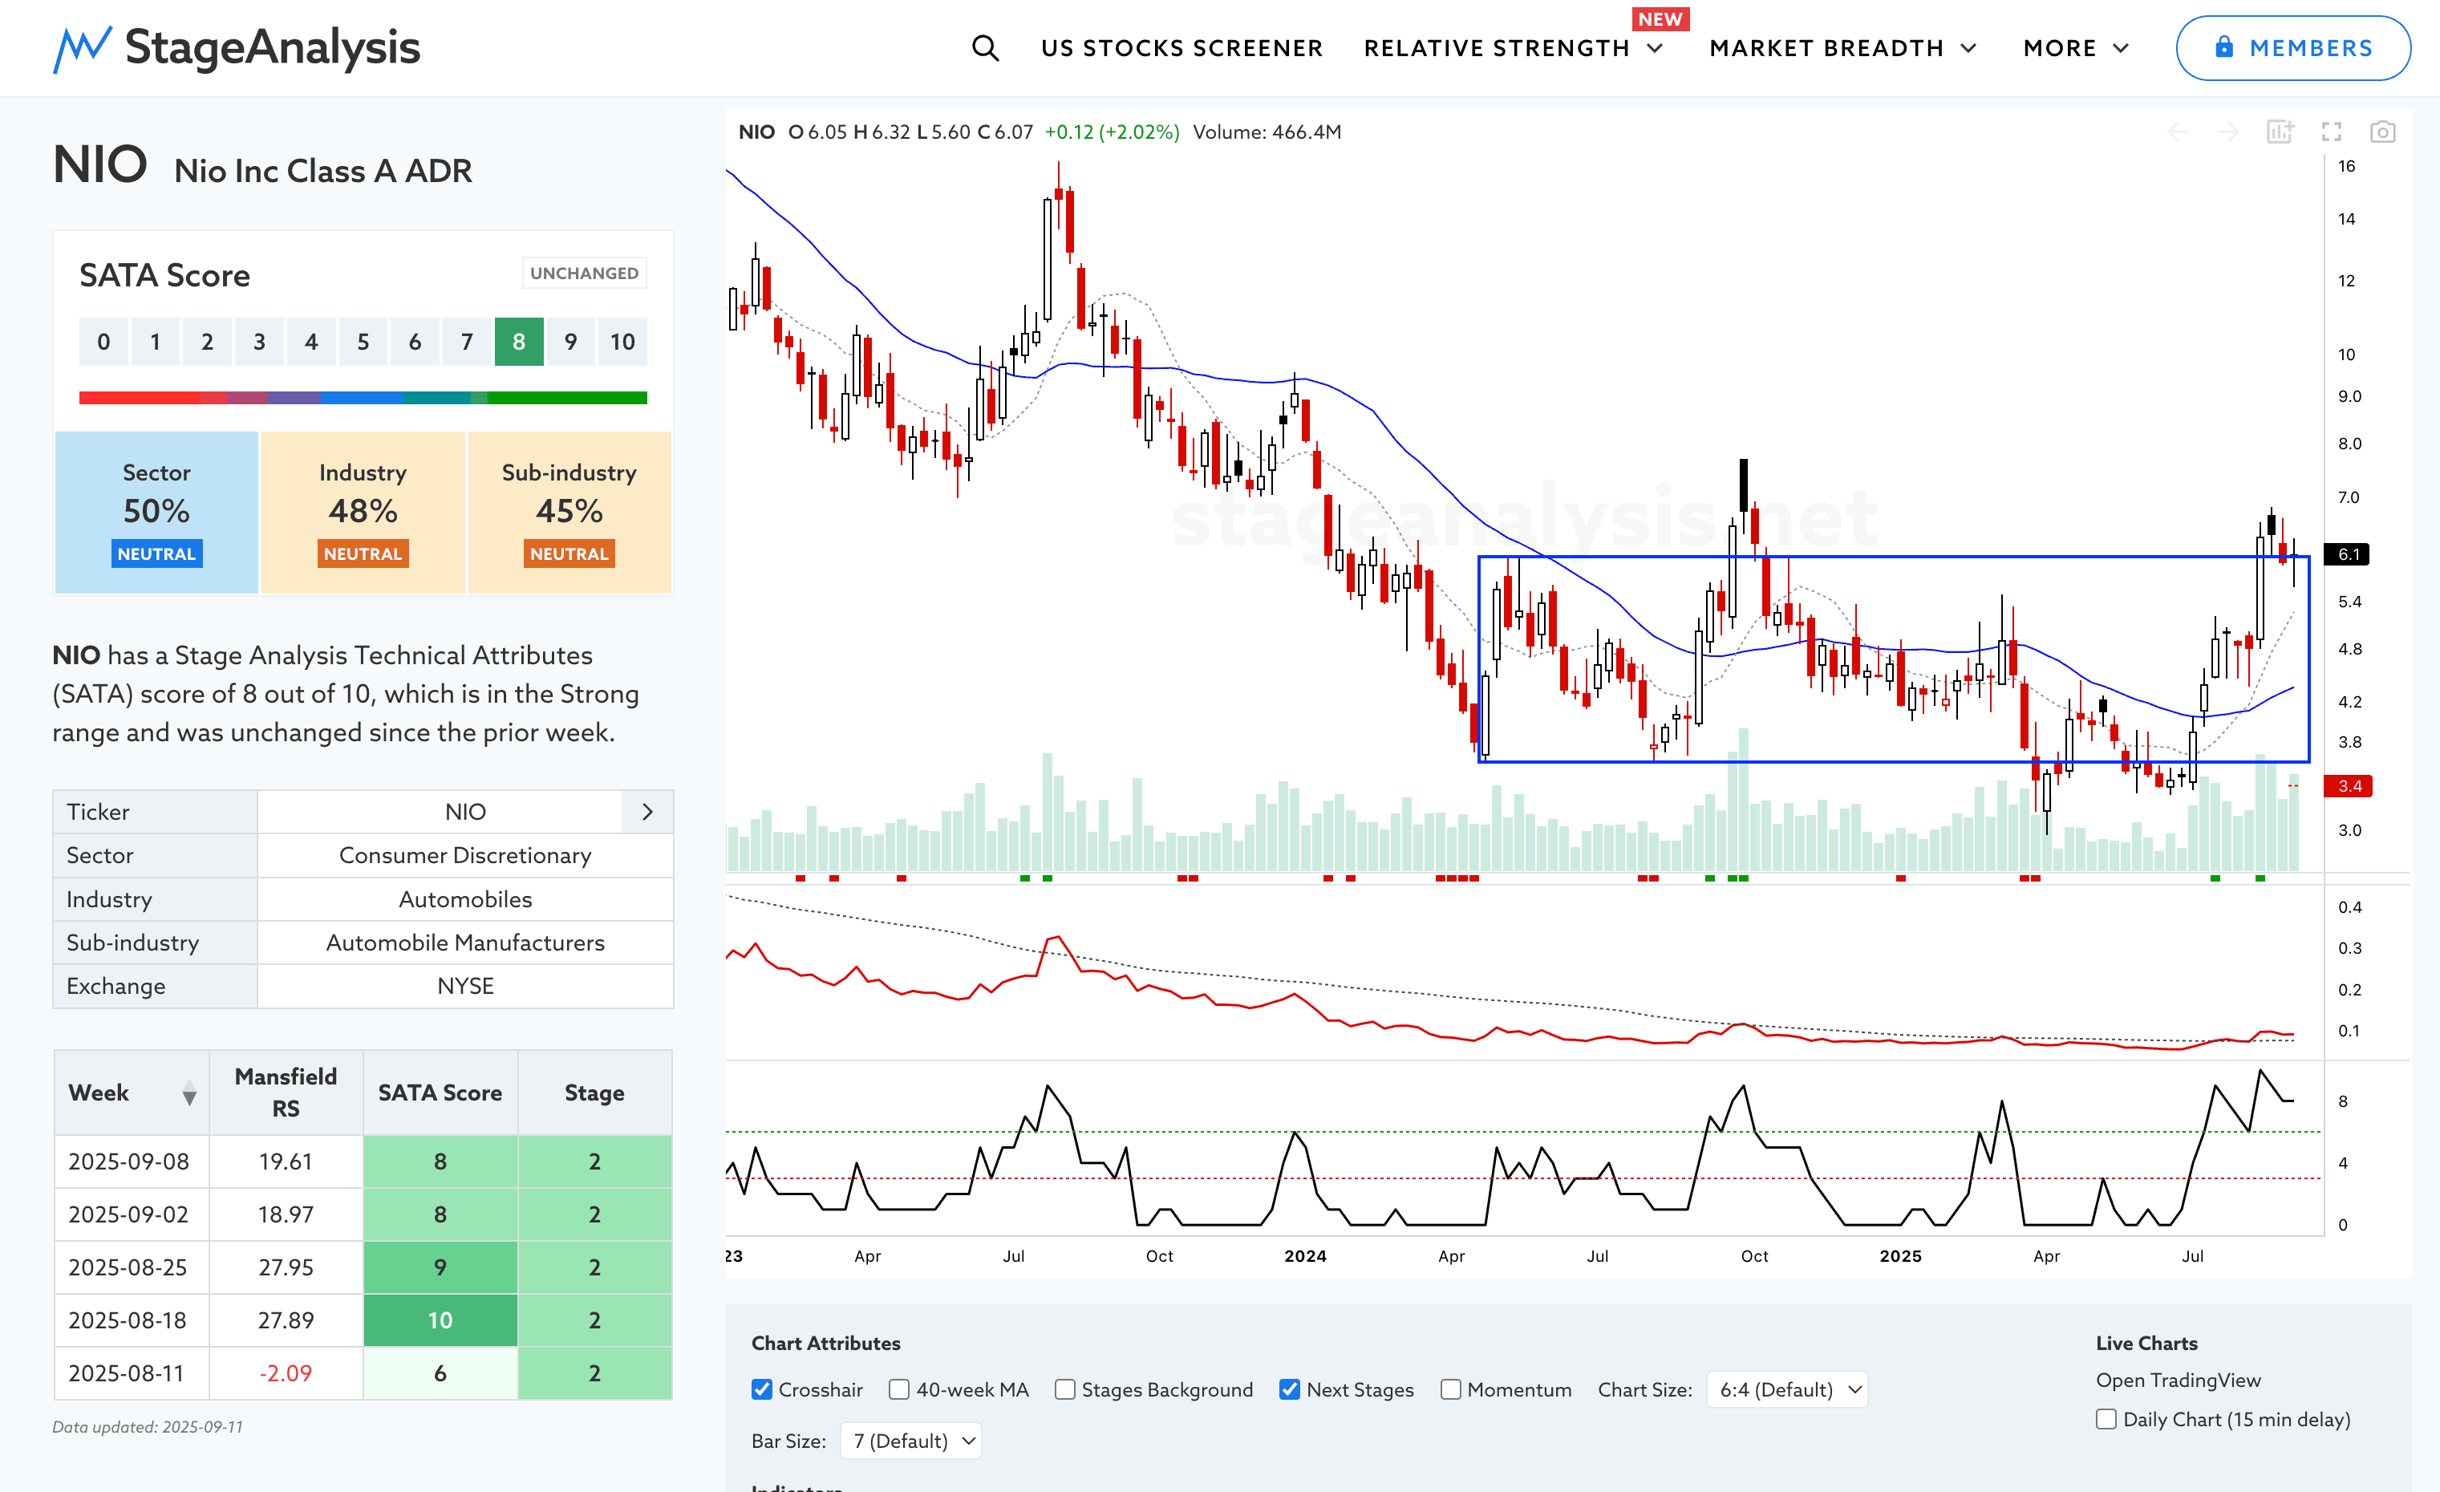Expand the Market Breadth menu

1843,47
